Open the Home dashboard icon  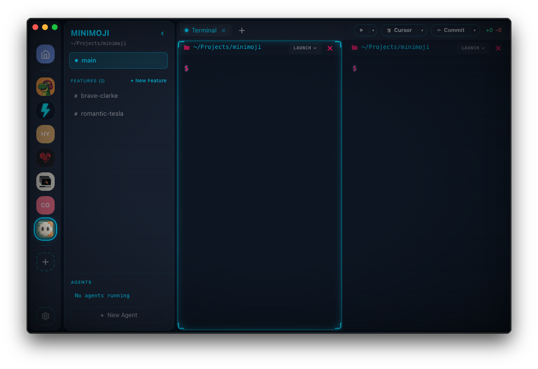pos(45,54)
